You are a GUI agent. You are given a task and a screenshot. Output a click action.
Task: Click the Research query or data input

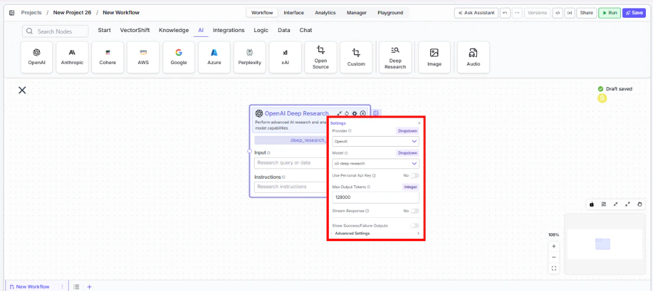coord(291,163)
